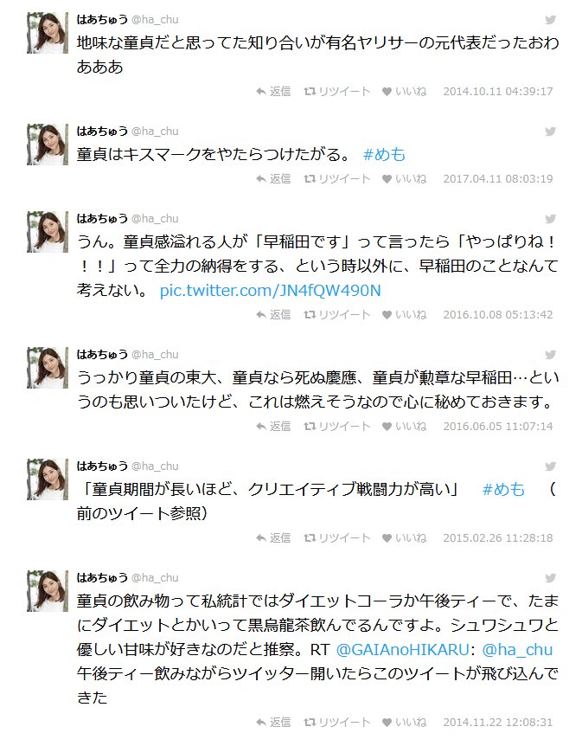
Task: Click profile avatar of first tweet
Action: click(x=48, y=33)
